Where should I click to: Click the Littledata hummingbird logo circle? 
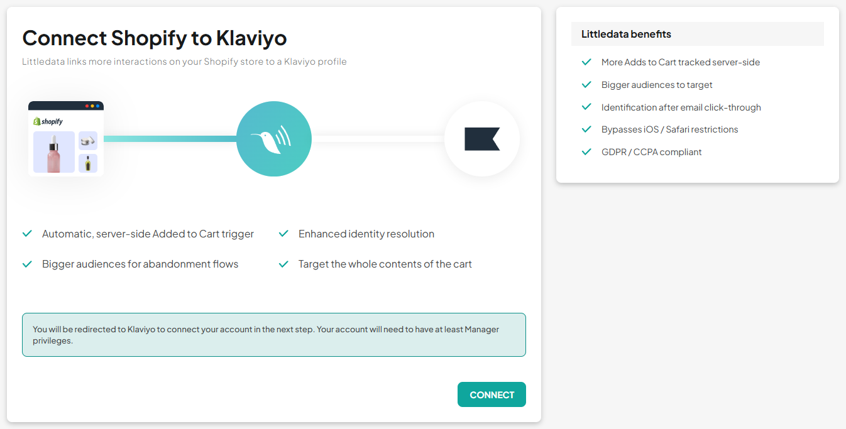point(274,139)
